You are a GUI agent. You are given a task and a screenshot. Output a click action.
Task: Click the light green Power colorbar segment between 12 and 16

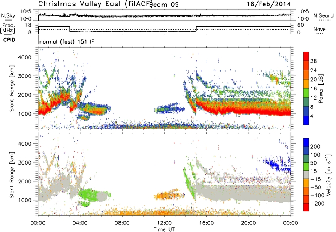coord(306,93)
